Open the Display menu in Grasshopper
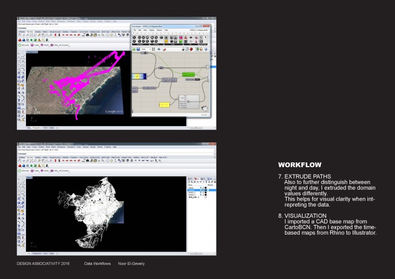 (152, 30)
